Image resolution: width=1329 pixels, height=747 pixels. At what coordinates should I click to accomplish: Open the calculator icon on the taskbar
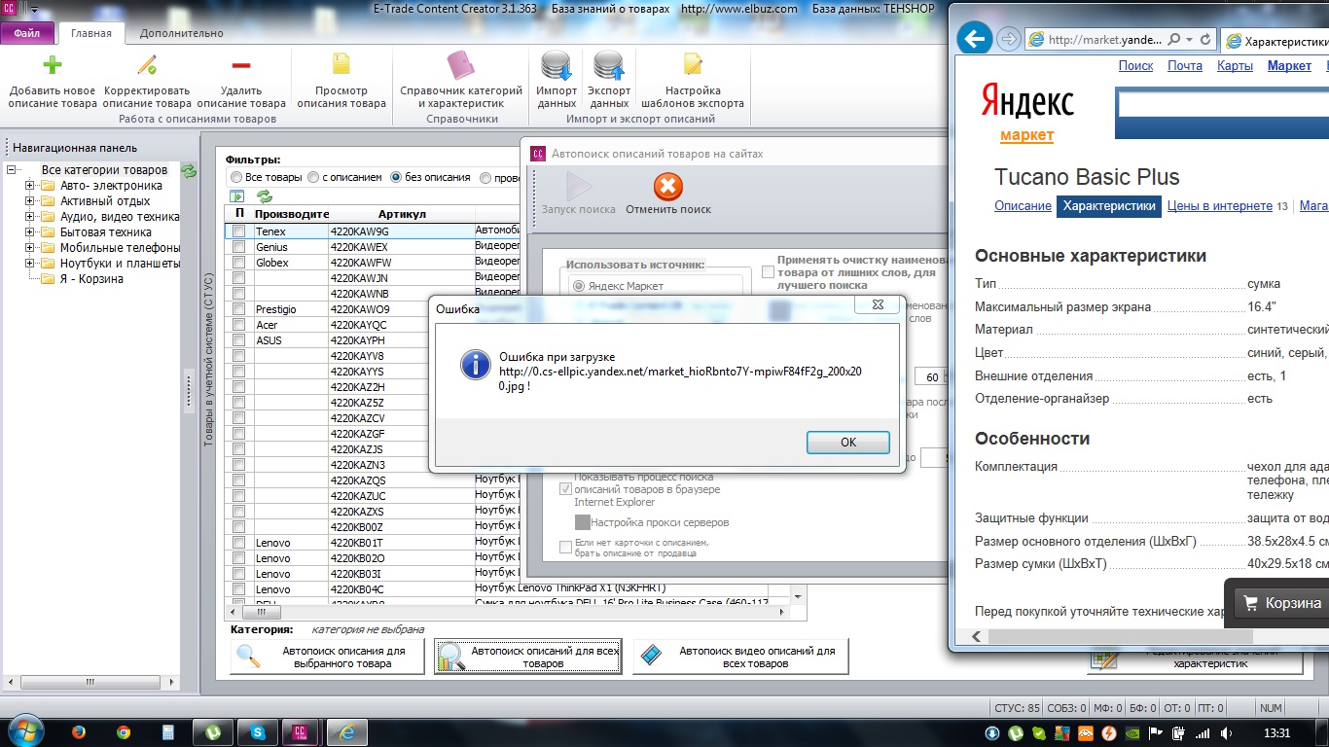pos(168,732)
